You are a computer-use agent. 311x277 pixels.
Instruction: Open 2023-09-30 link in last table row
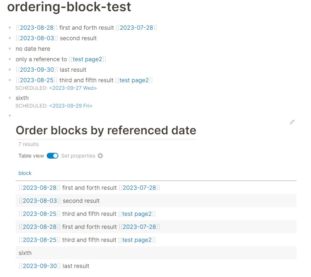(40, 266)
